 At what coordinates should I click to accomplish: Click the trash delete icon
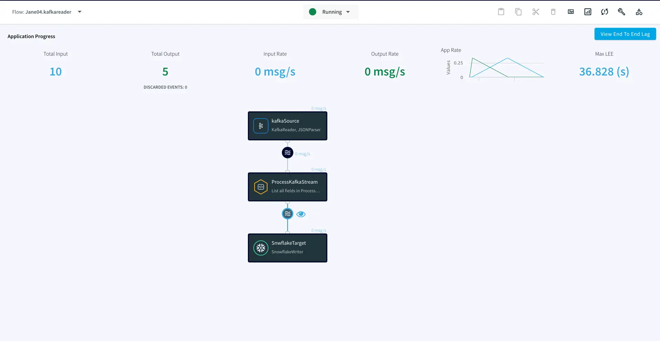point(553,12)
